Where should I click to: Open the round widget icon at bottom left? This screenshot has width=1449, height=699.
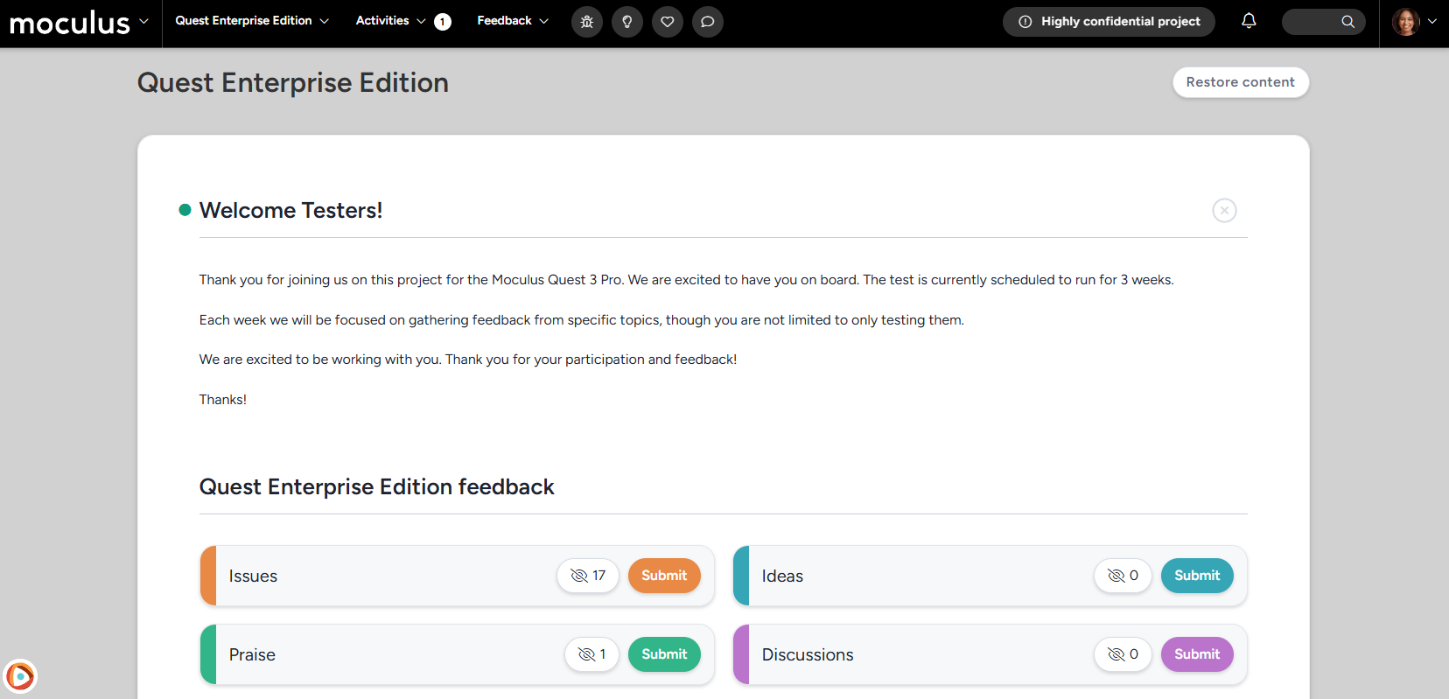click(20, 676)
